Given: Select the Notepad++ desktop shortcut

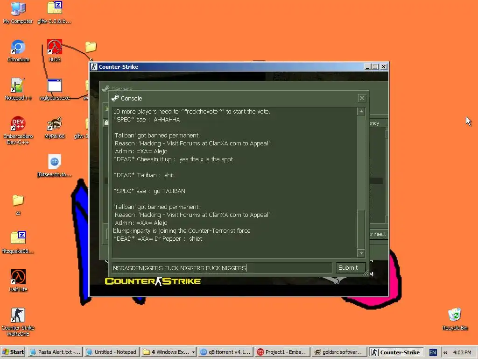Looking at the screenshot, I should pos(18,89).
